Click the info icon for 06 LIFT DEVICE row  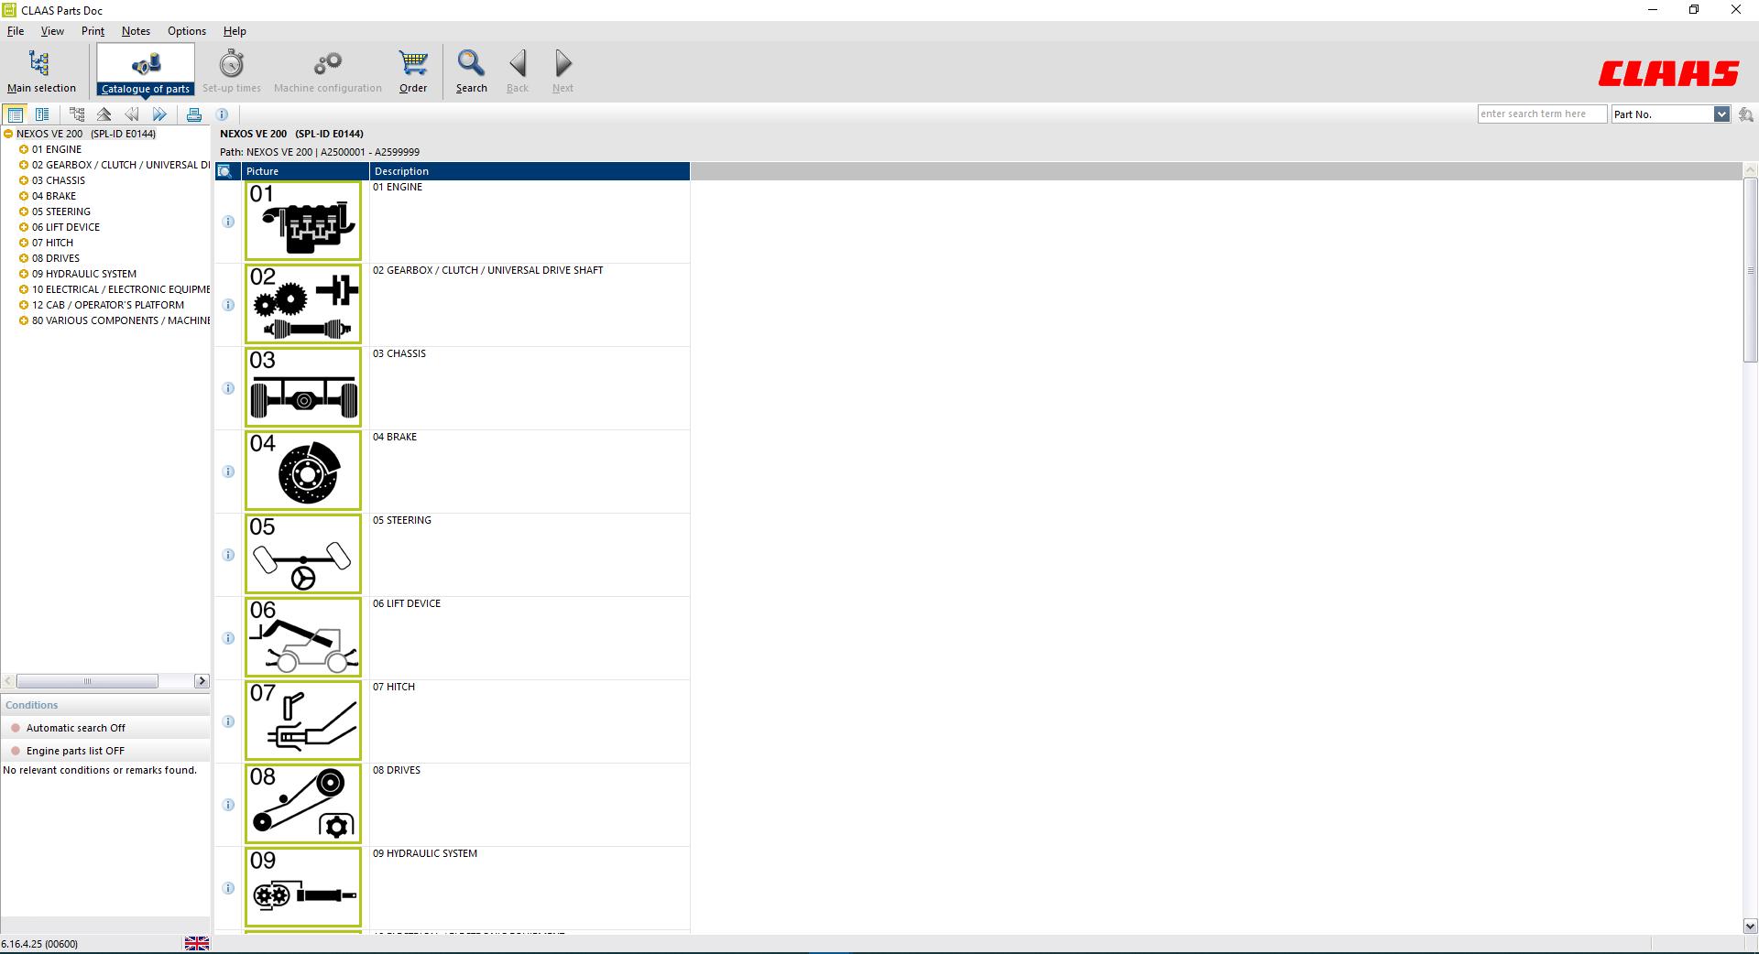pos(228,638)
